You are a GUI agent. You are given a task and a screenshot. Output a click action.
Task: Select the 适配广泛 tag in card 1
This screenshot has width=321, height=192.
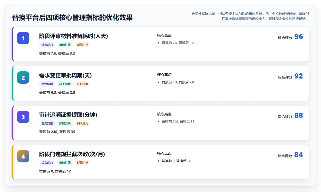(83, 45)
